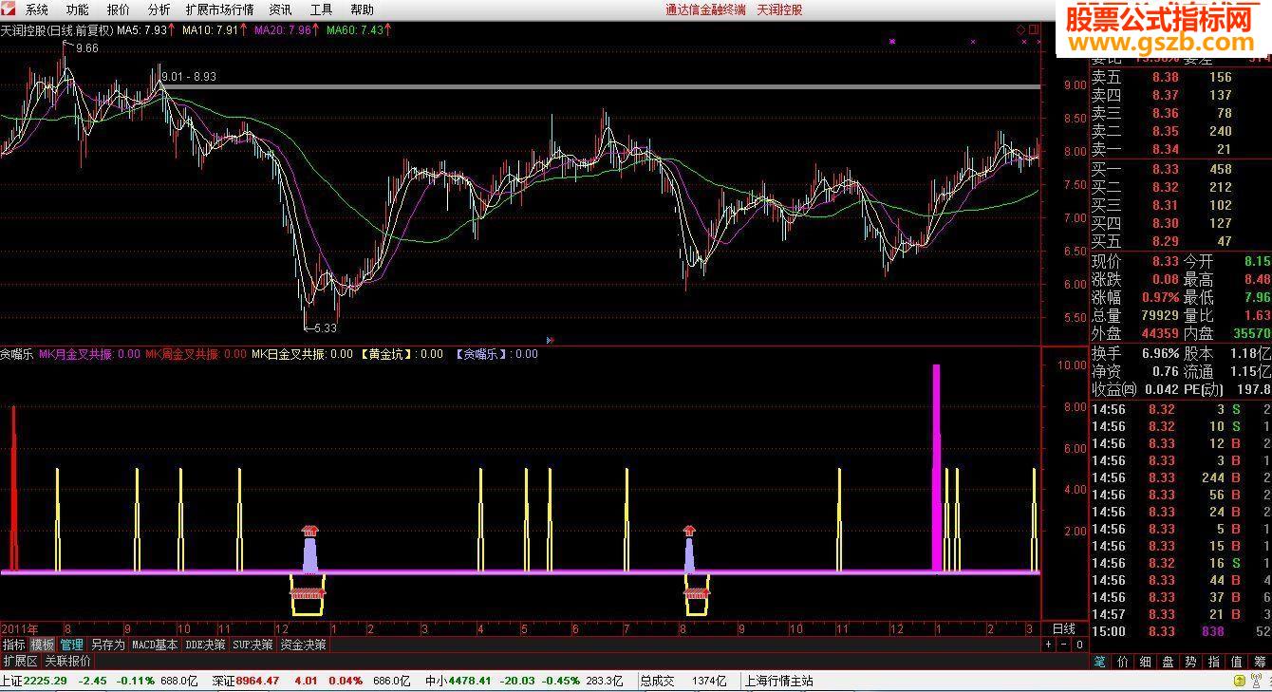Open the 工具 menu

click(322, 9)
